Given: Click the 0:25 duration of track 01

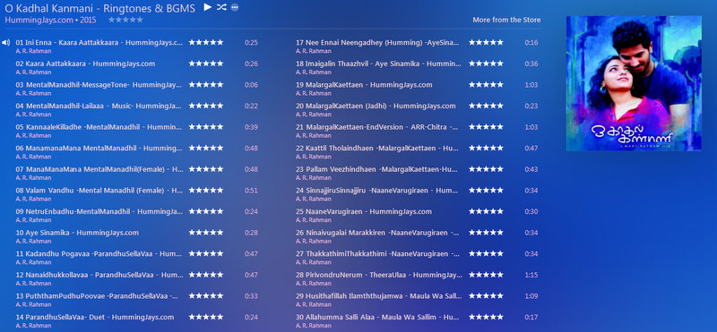Looking at the screenshot, I should click(251, 42).
